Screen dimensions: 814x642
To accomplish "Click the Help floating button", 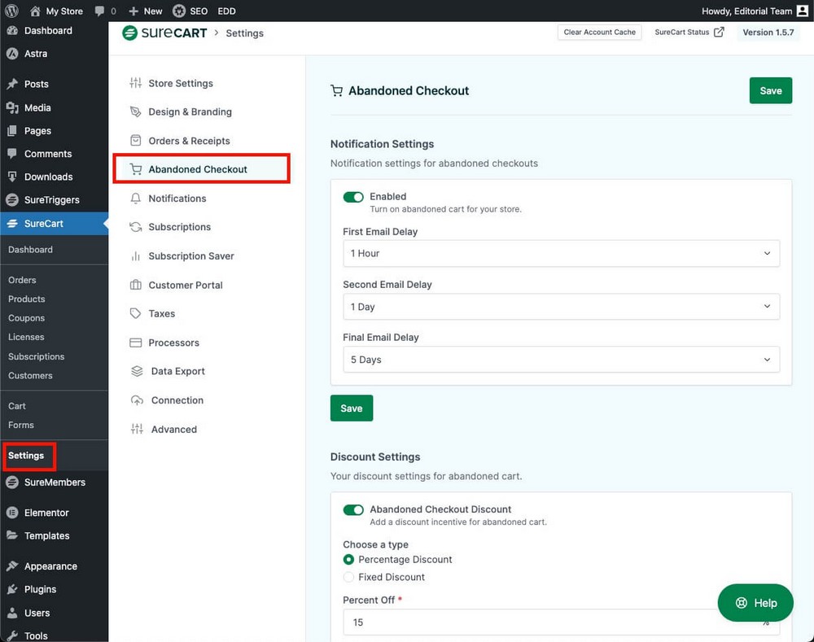I will coord(755,603).
